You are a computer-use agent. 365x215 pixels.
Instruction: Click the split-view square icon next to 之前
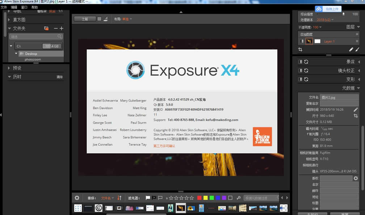coord(99,19)
